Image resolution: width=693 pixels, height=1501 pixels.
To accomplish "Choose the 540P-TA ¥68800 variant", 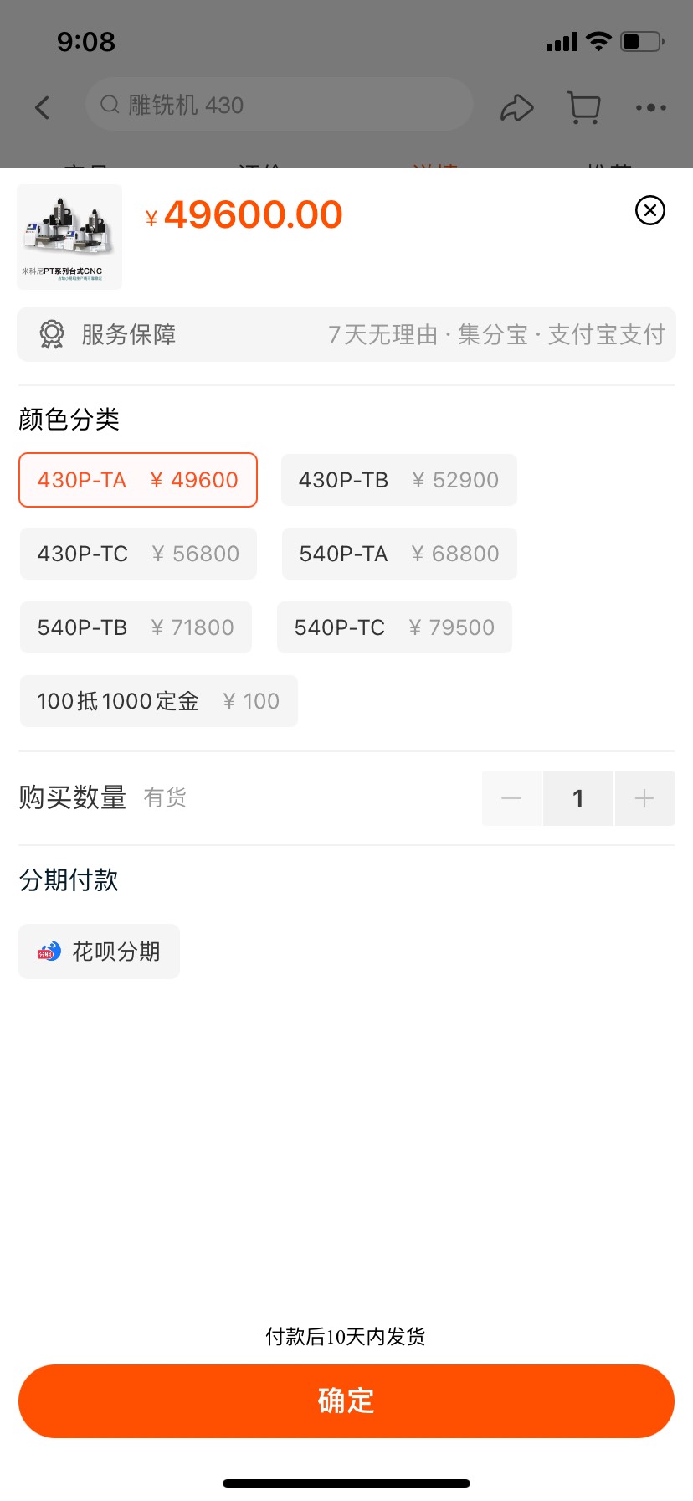I will point(399,554).
